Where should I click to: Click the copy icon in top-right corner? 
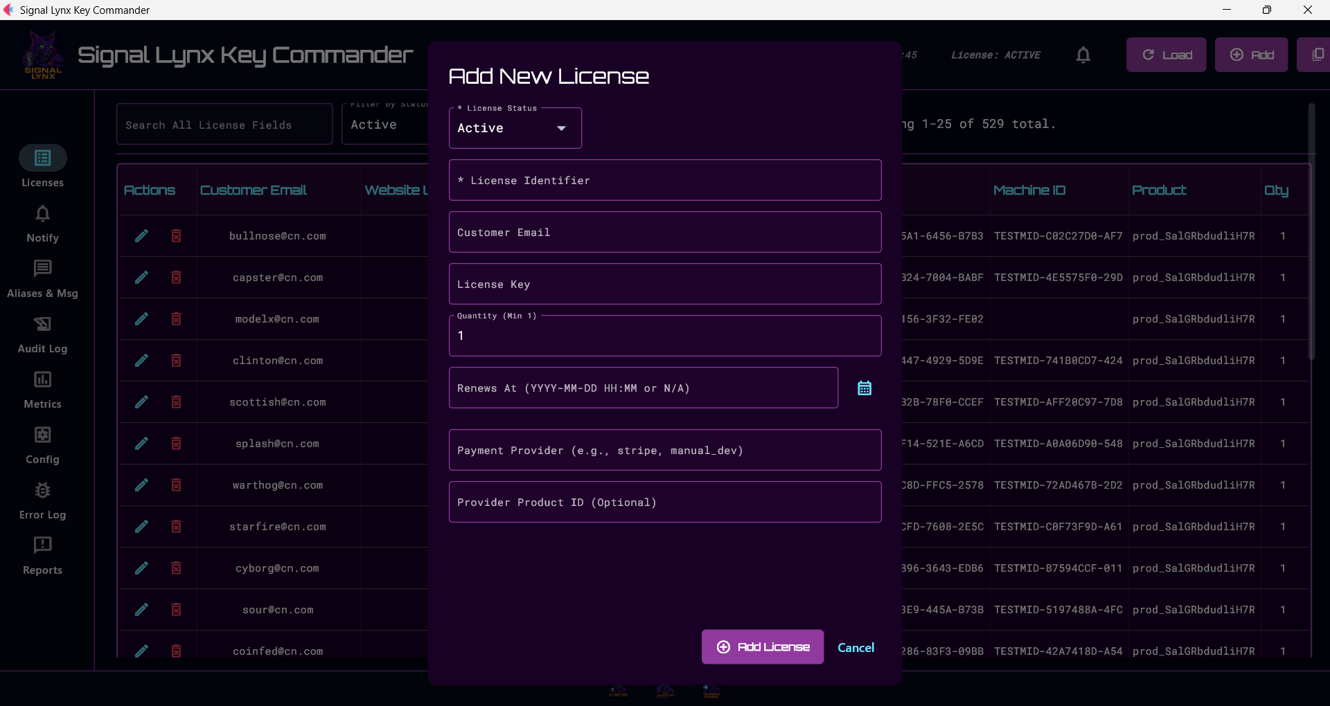click(1319, 54)
